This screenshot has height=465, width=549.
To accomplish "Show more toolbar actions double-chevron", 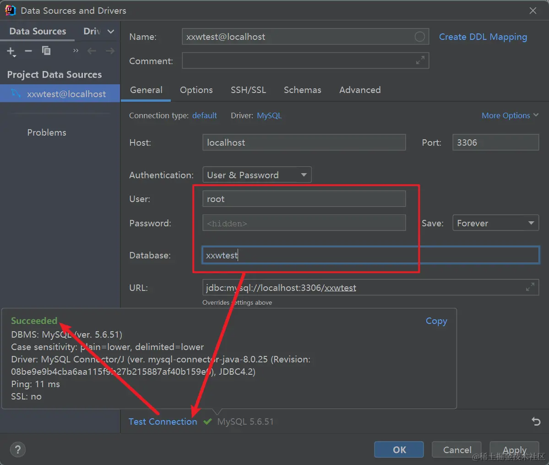I will coord(76,51).
